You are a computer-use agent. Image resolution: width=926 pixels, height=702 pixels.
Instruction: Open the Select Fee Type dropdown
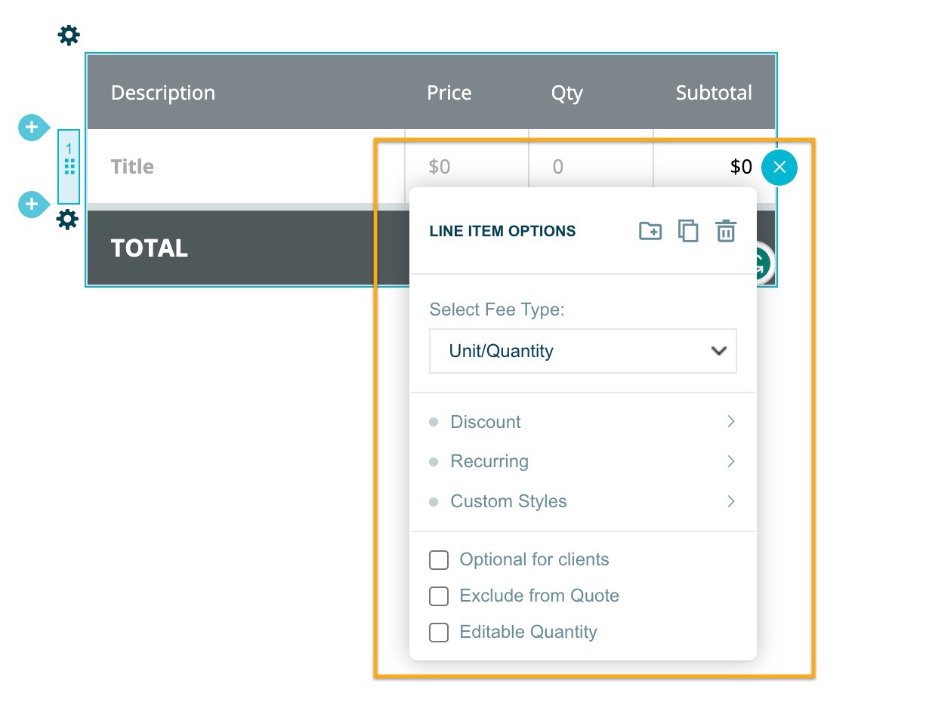(583, 351)
